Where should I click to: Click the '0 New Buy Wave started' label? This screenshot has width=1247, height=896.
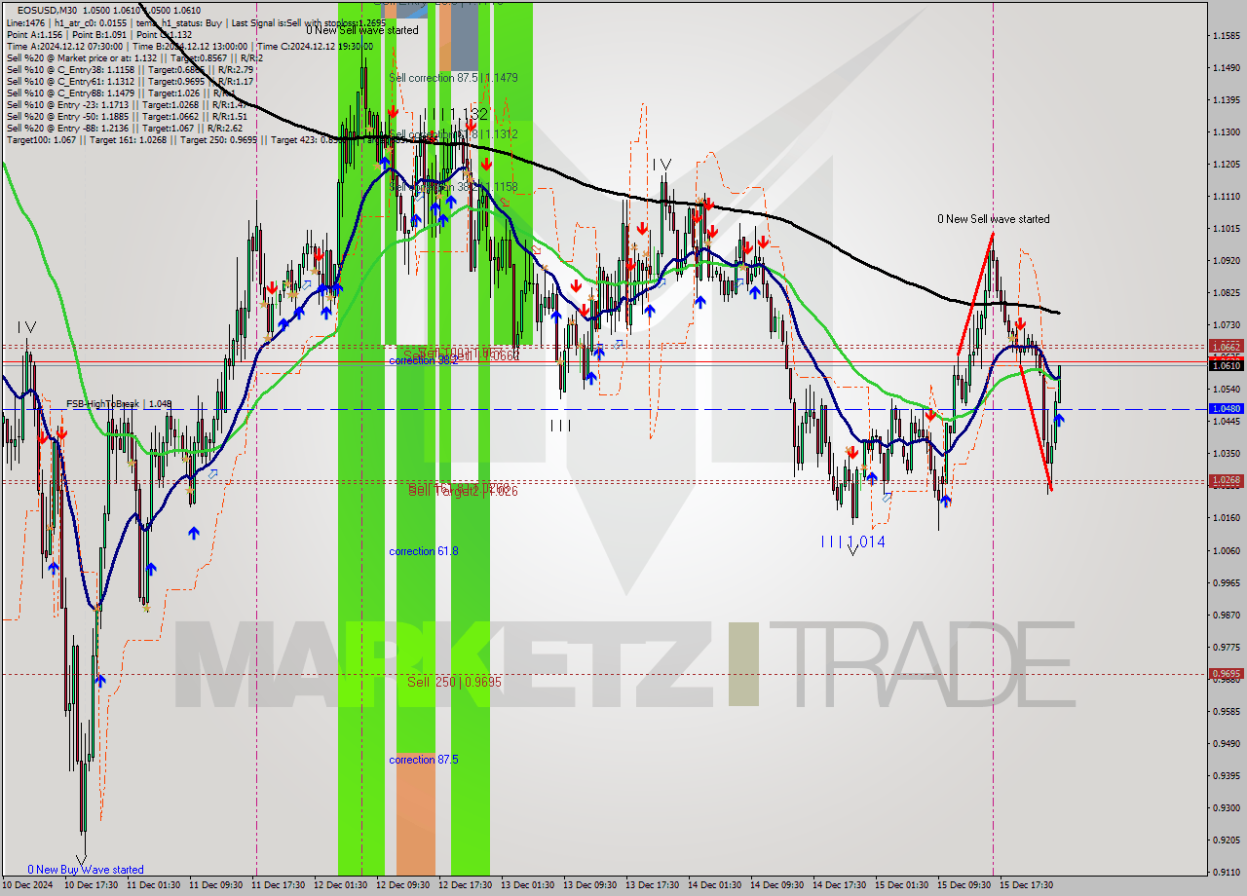pyautogui.click(x=86, y=870)
